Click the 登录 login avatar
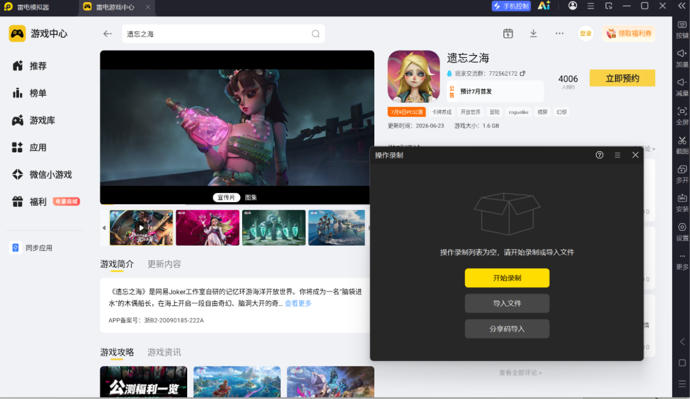 pyautogui.click(x=586, y=34)
